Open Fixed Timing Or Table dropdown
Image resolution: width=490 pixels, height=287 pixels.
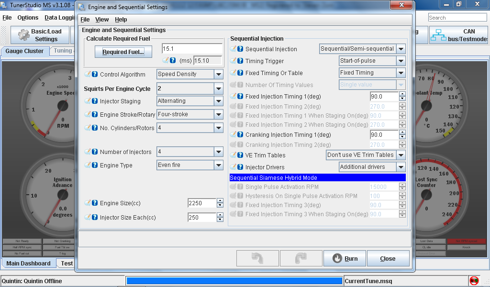point(401,73)
